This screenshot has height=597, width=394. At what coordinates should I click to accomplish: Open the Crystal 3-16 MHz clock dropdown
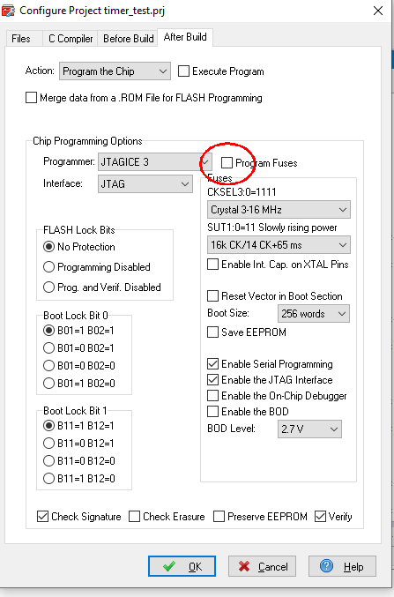279,209
